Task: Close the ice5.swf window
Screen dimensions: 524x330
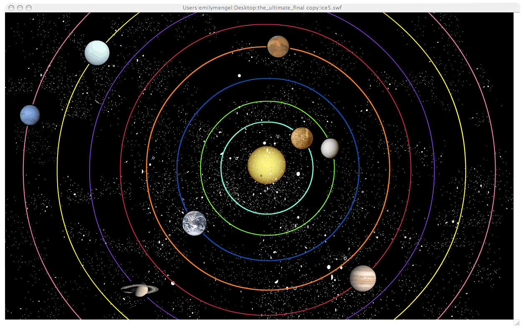Action: (11, 8)
